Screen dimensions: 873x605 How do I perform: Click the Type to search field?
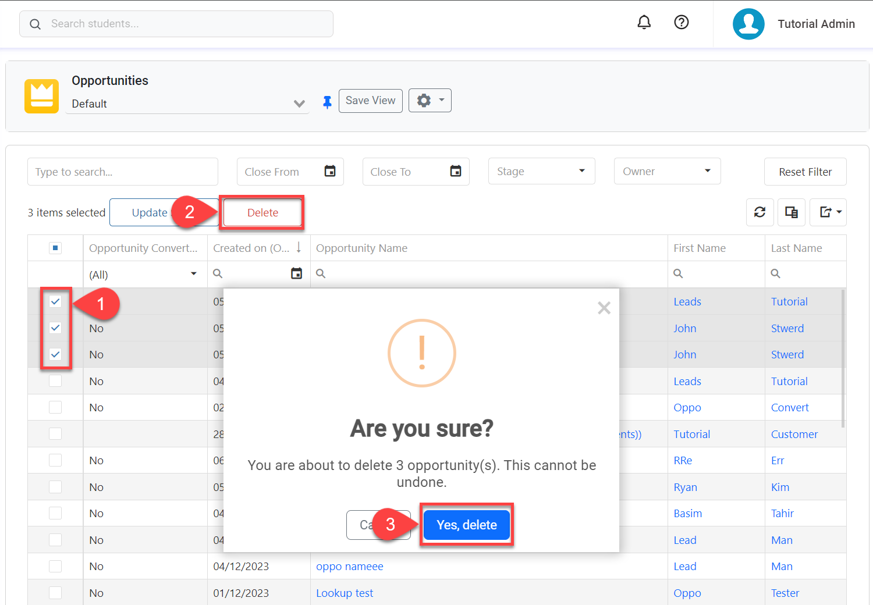[x=123, y=172]
